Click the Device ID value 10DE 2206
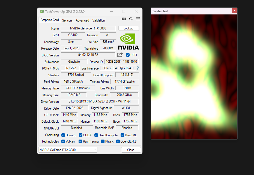Screen dimensions: 254x175 [x=121, y=62]
